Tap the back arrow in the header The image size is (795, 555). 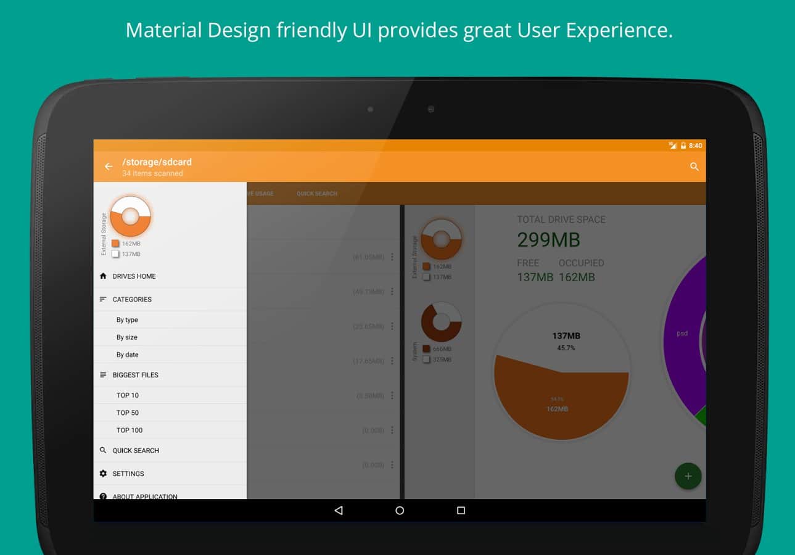(x=109, y=166)
